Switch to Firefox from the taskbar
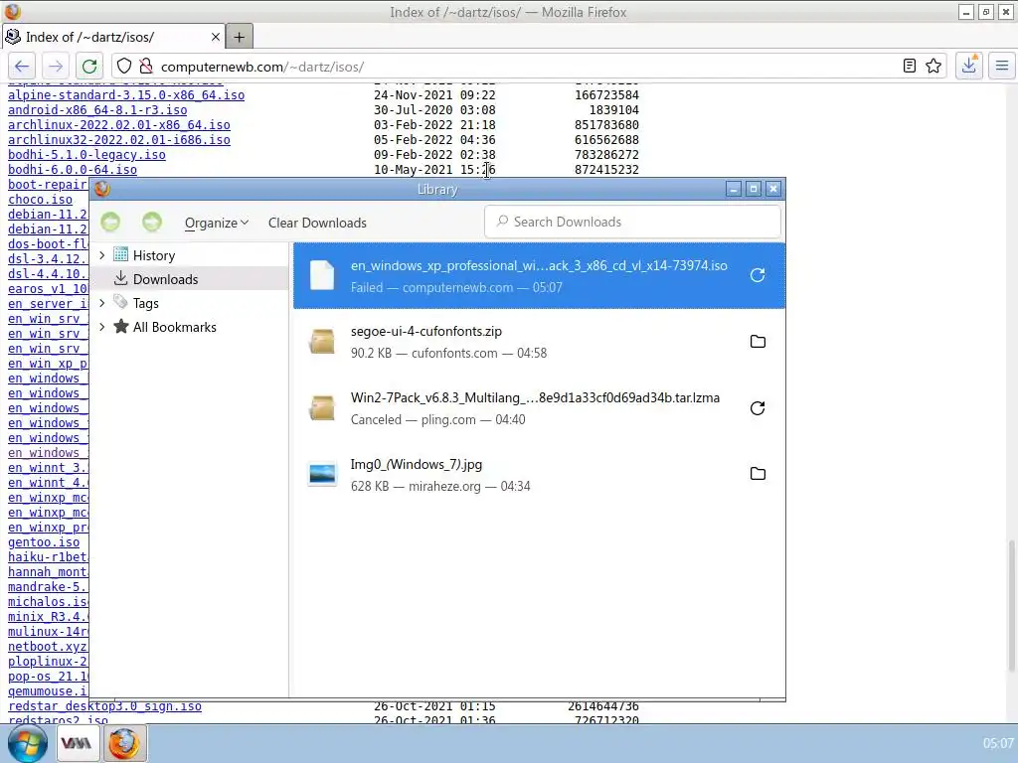This screenshot has width=1018, height=763. click(x=123, y=743)
